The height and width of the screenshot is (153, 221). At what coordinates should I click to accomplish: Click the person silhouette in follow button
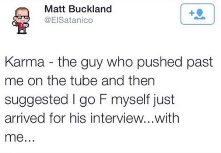200,14
